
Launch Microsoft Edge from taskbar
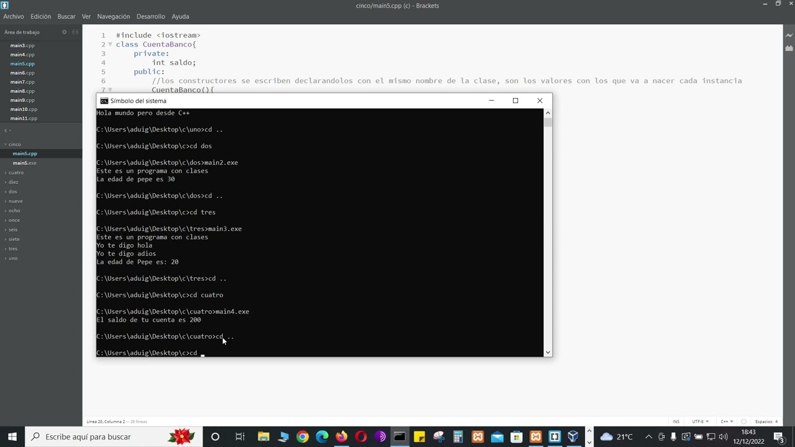[x=322, y=436]
